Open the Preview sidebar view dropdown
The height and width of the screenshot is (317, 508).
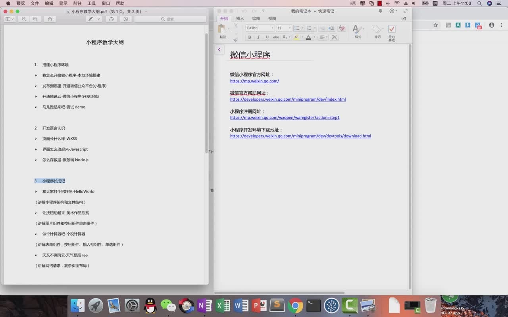point(10,19)
